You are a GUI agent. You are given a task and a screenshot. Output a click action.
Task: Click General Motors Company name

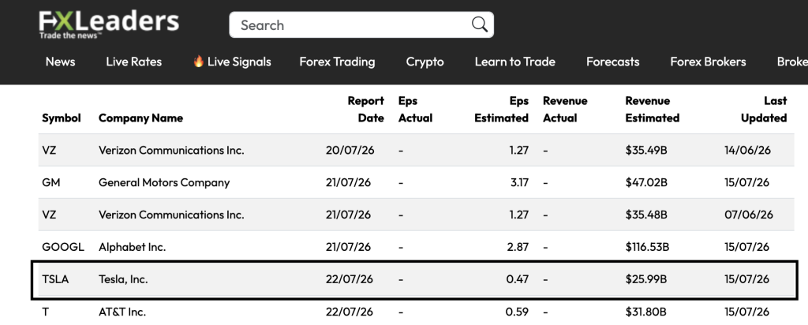point(164,183)
